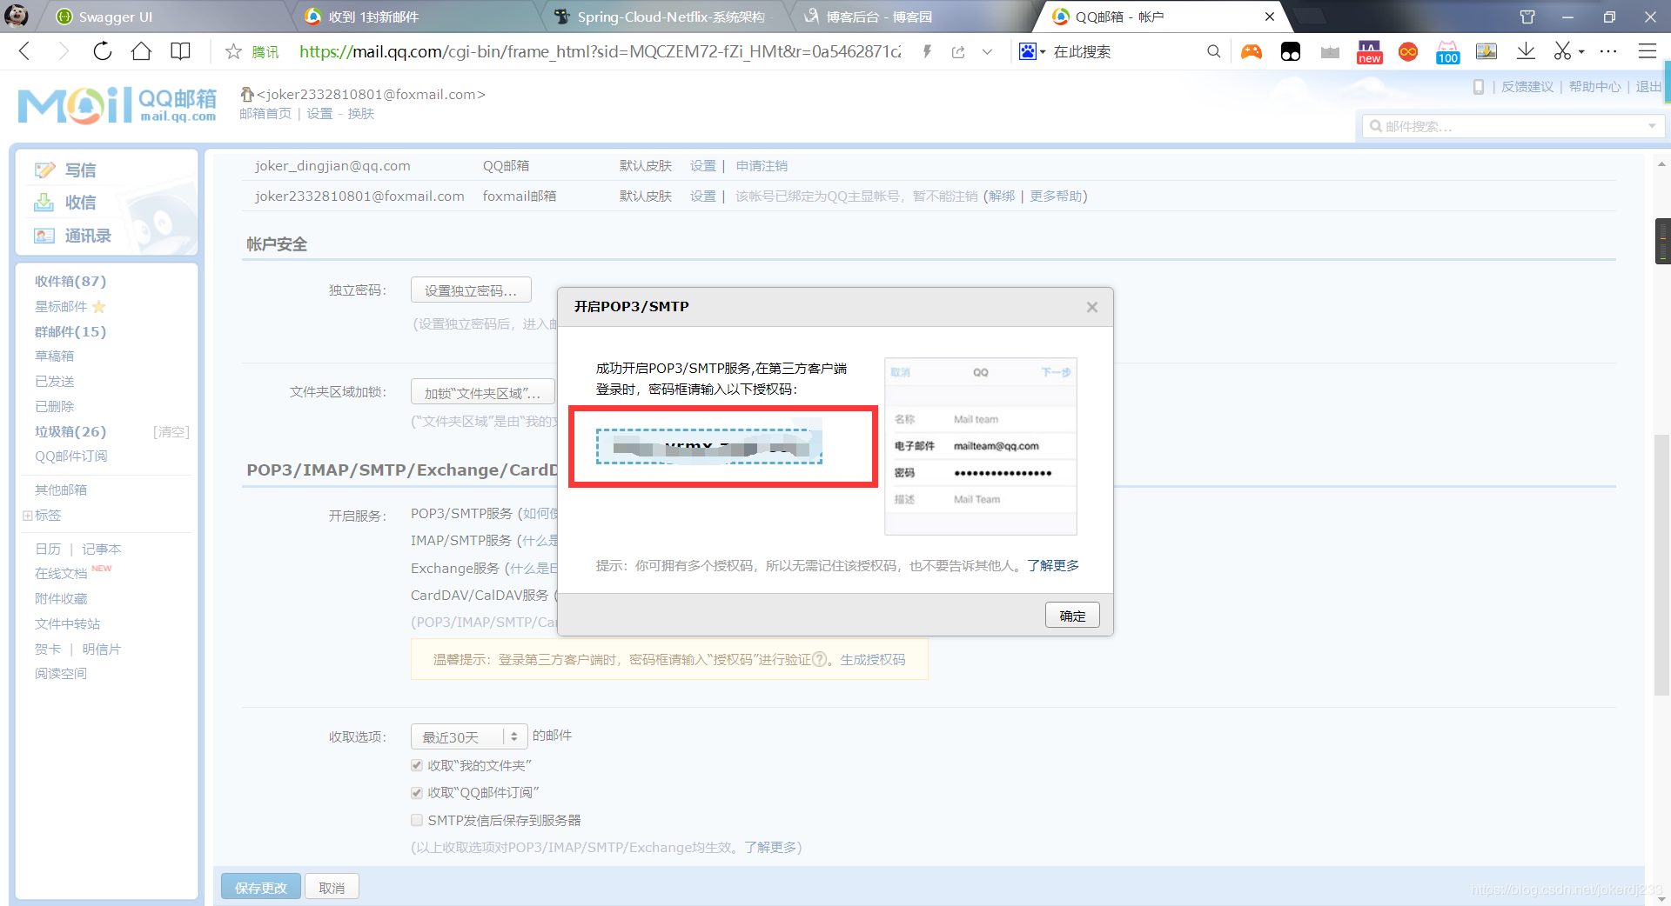1671x906 pixels.
Task: Expand address bar history chevron
Action: pos(987,52)
